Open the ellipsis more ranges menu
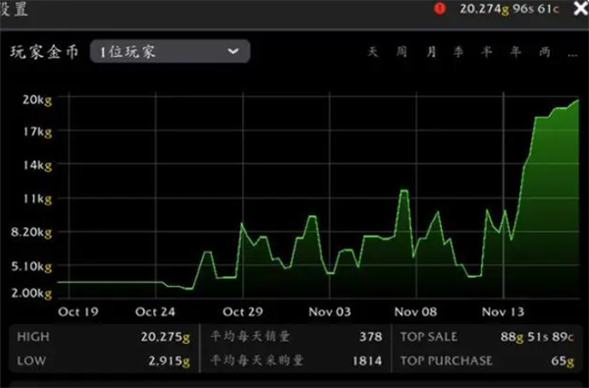This screenshot has height=388, width=589. (x=572, y=54)
